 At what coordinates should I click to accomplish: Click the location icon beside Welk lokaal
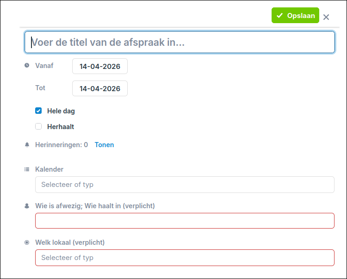tap(27, 242)
